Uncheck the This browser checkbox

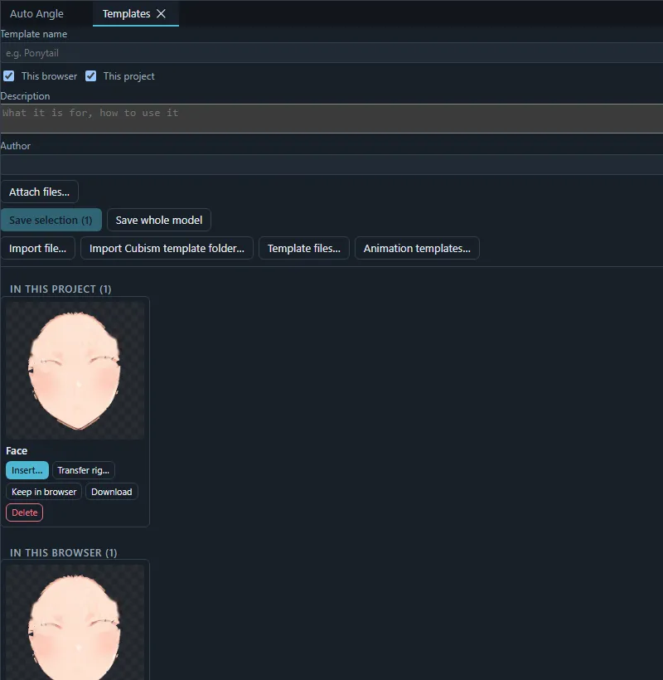click(x=8, y=76)
